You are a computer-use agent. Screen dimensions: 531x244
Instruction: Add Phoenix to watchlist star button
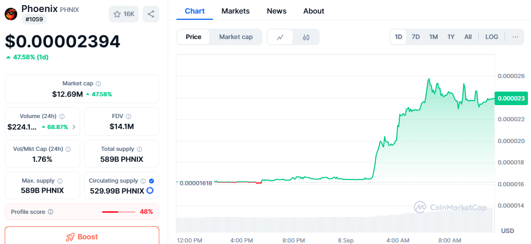[123, 14]
